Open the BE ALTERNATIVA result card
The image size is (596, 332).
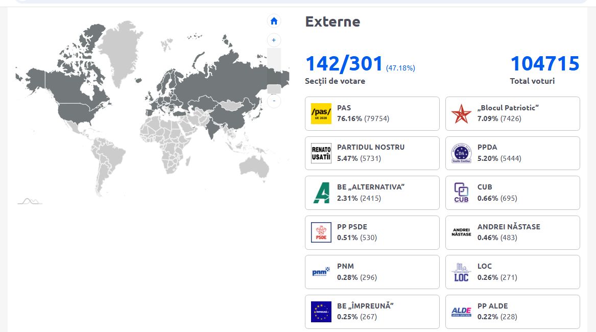click(x=372, y=193)
